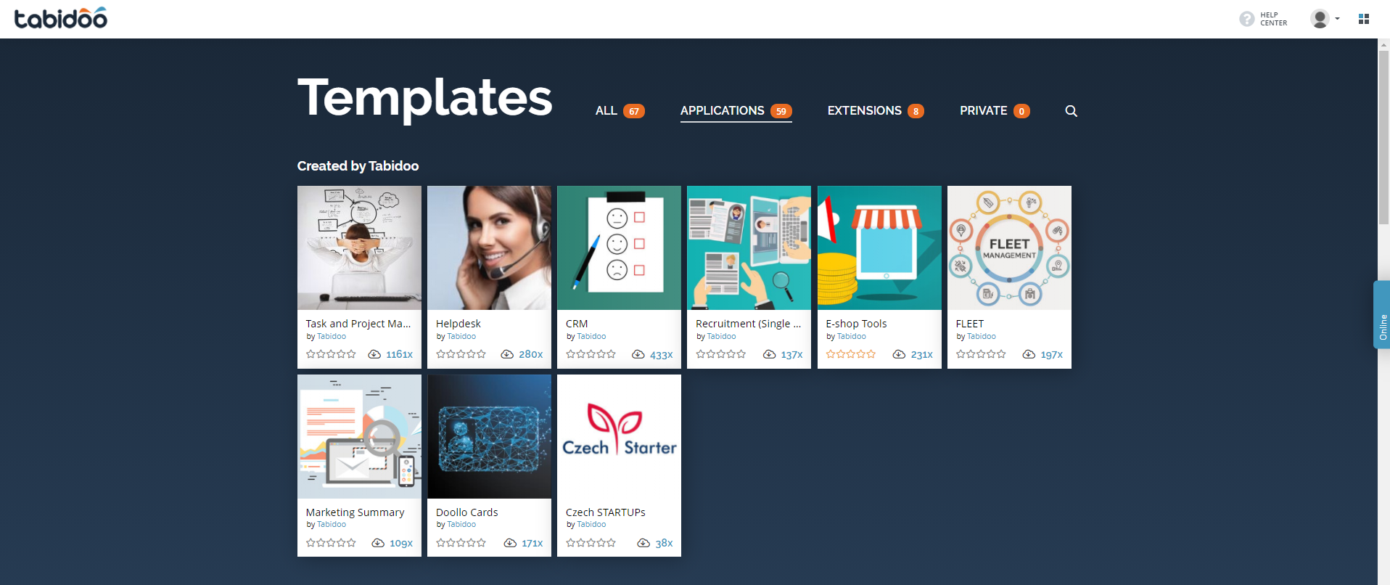Click the Tabidoo logo
The height and width of the screenshot is (585, 1390).
(x=61, y=18)
